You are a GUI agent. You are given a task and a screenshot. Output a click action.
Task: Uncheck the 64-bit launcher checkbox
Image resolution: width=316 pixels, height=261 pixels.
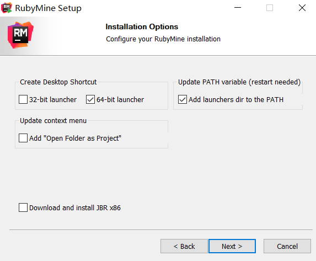pos(90,99)
